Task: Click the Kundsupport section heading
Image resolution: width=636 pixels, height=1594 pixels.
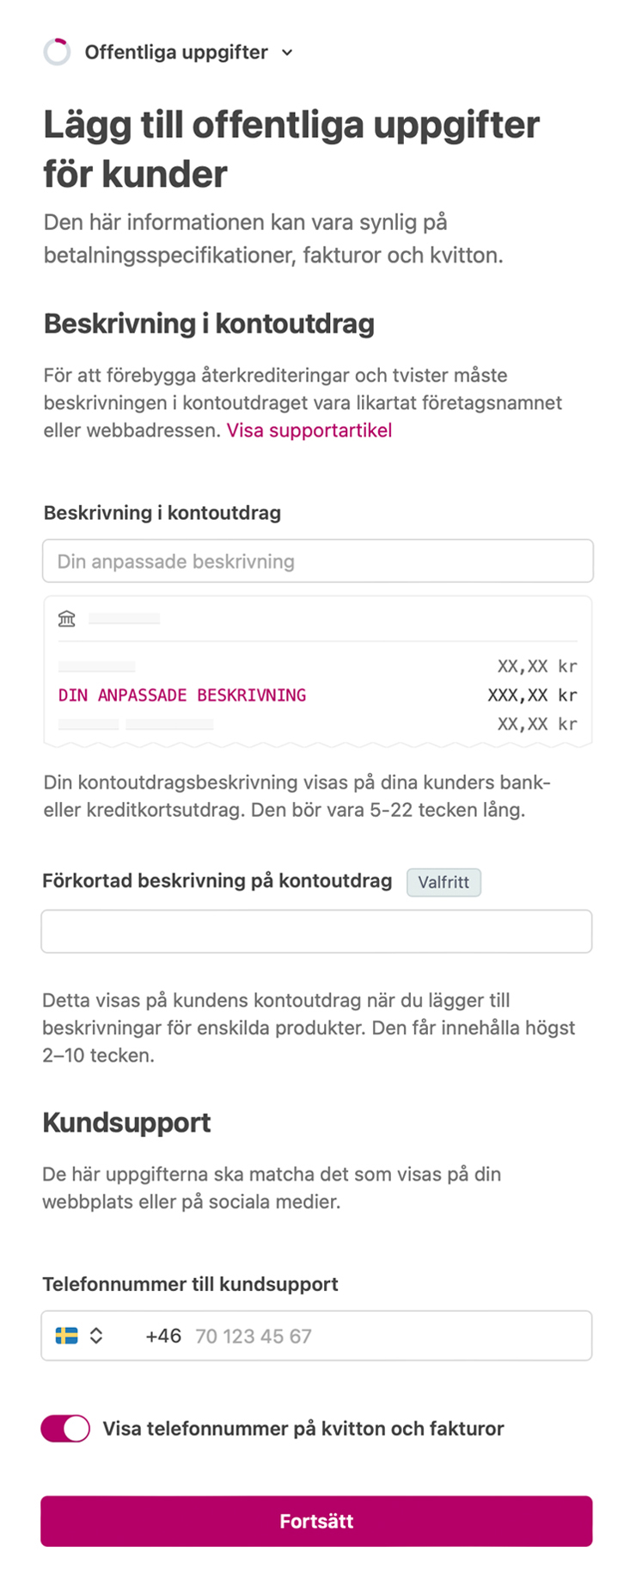Action: [x=125, y=1121]
